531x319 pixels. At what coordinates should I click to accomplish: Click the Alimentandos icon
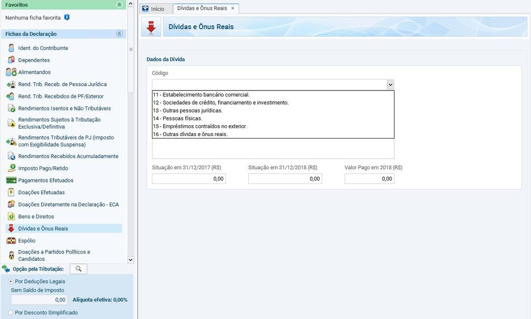[x=11, y=72]
